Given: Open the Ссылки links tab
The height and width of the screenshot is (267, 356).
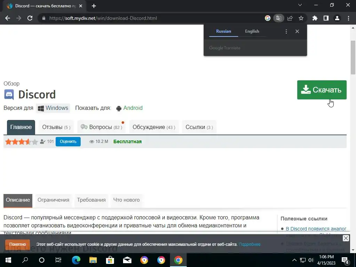Looking at the screenshot, I should pos(199,127).
